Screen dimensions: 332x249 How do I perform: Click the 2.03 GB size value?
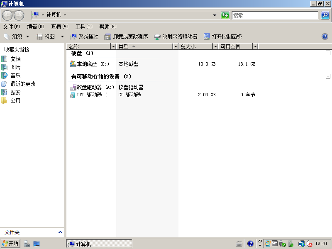207,95
